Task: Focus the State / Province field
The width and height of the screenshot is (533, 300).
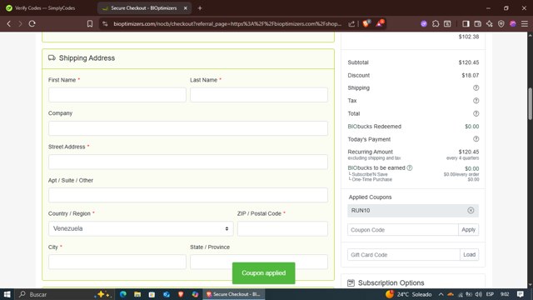Action: click(259, 262)
